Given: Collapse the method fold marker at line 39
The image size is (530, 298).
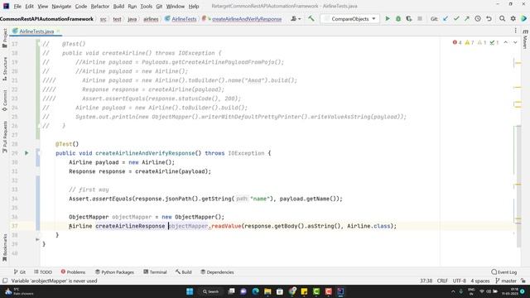Looking at the screenshot, I should tap(37, 239).
